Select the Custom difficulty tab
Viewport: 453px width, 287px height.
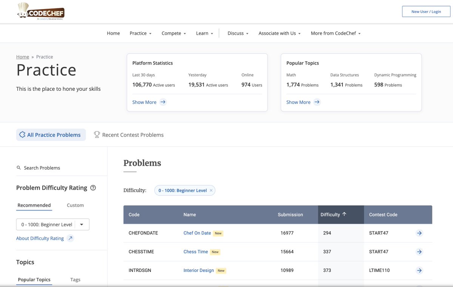click(x=75, y=205)
